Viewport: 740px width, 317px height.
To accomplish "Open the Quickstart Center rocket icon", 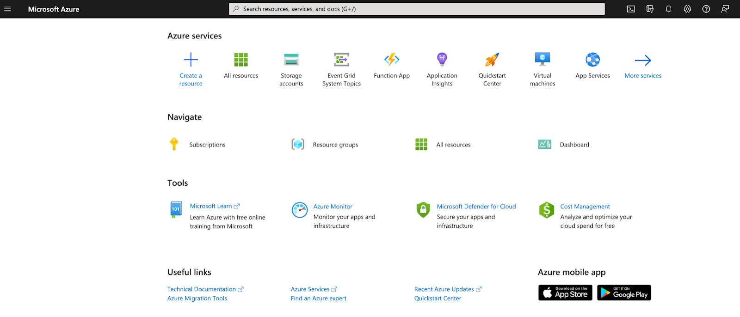I will (492, 60).
